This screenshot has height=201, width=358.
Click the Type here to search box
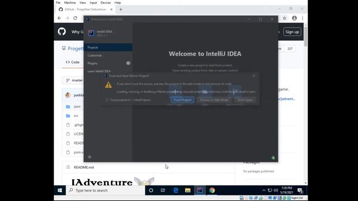[x=106, y=190]
